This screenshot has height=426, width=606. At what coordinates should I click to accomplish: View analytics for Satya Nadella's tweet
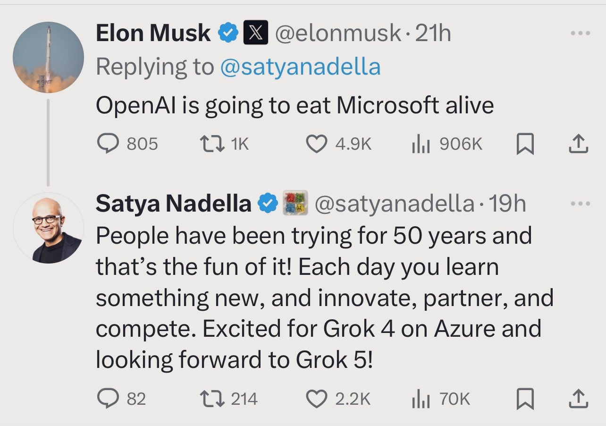point(420,400)
